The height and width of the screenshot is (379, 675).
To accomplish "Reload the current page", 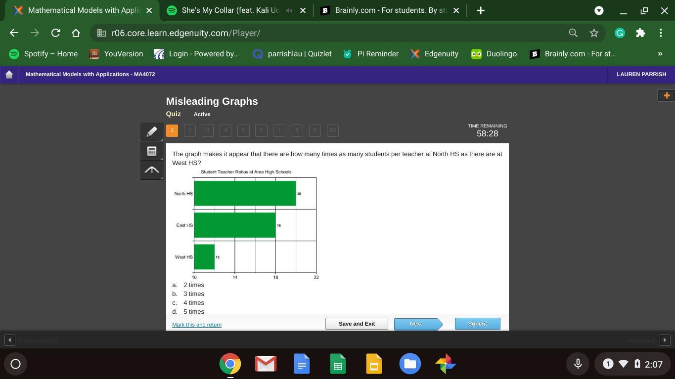I will [x=55, y=33].
